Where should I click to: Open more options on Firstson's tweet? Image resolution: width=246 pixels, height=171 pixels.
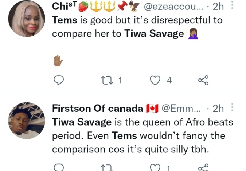point(233,108)
